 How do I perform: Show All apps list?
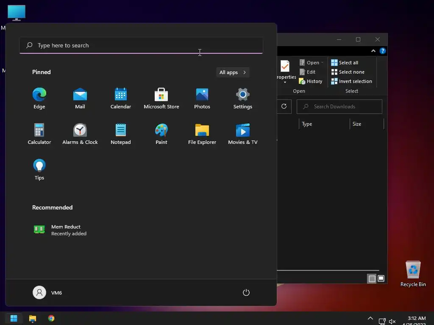pos(233,72)
